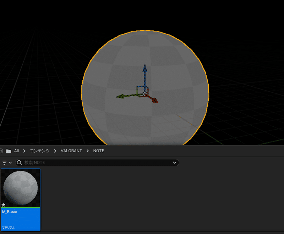Click the NOTE folder breadcrumb
This screenshot has height=234, width=284.
coord(99,151)
